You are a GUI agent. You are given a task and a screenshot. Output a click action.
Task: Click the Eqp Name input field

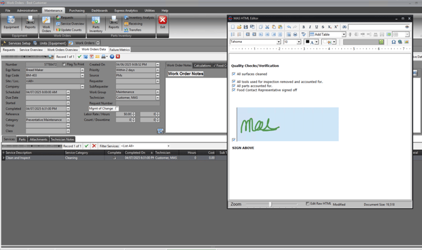pos(53,70)
